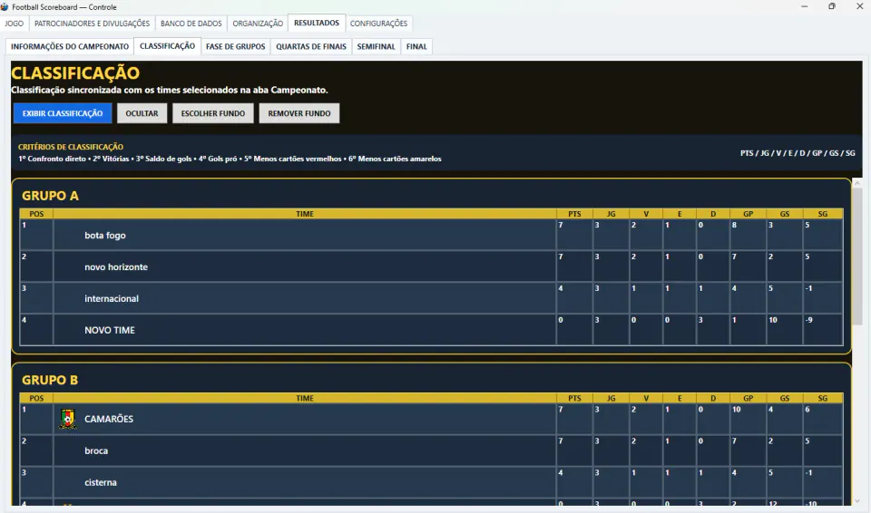Click the Football Scoreboard app icon in title bar
871x513 pixels.
point(5,7)
